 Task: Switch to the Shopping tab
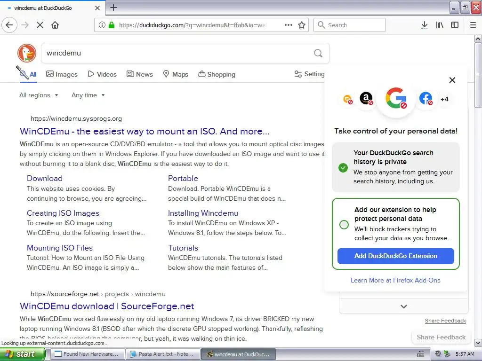[217, 74]
